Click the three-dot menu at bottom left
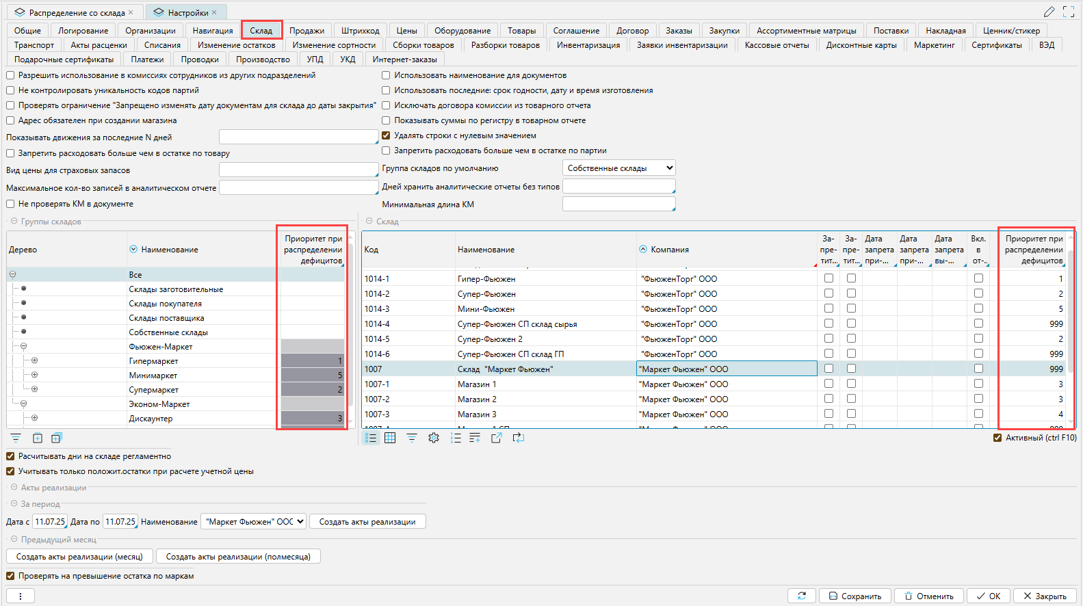This screenshot has width=1083, height=606. (21, 596)
